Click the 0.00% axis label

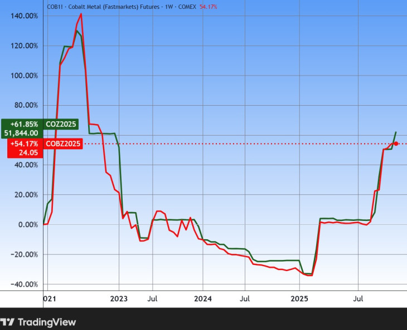[28, 225]
